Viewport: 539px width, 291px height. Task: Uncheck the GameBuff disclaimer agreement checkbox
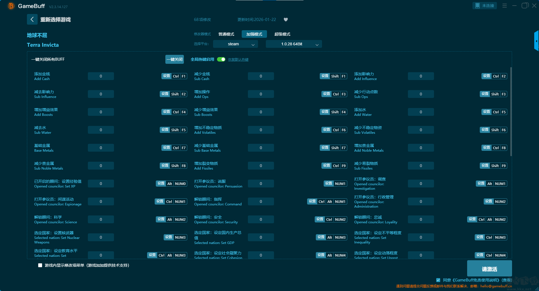(438, 280)
